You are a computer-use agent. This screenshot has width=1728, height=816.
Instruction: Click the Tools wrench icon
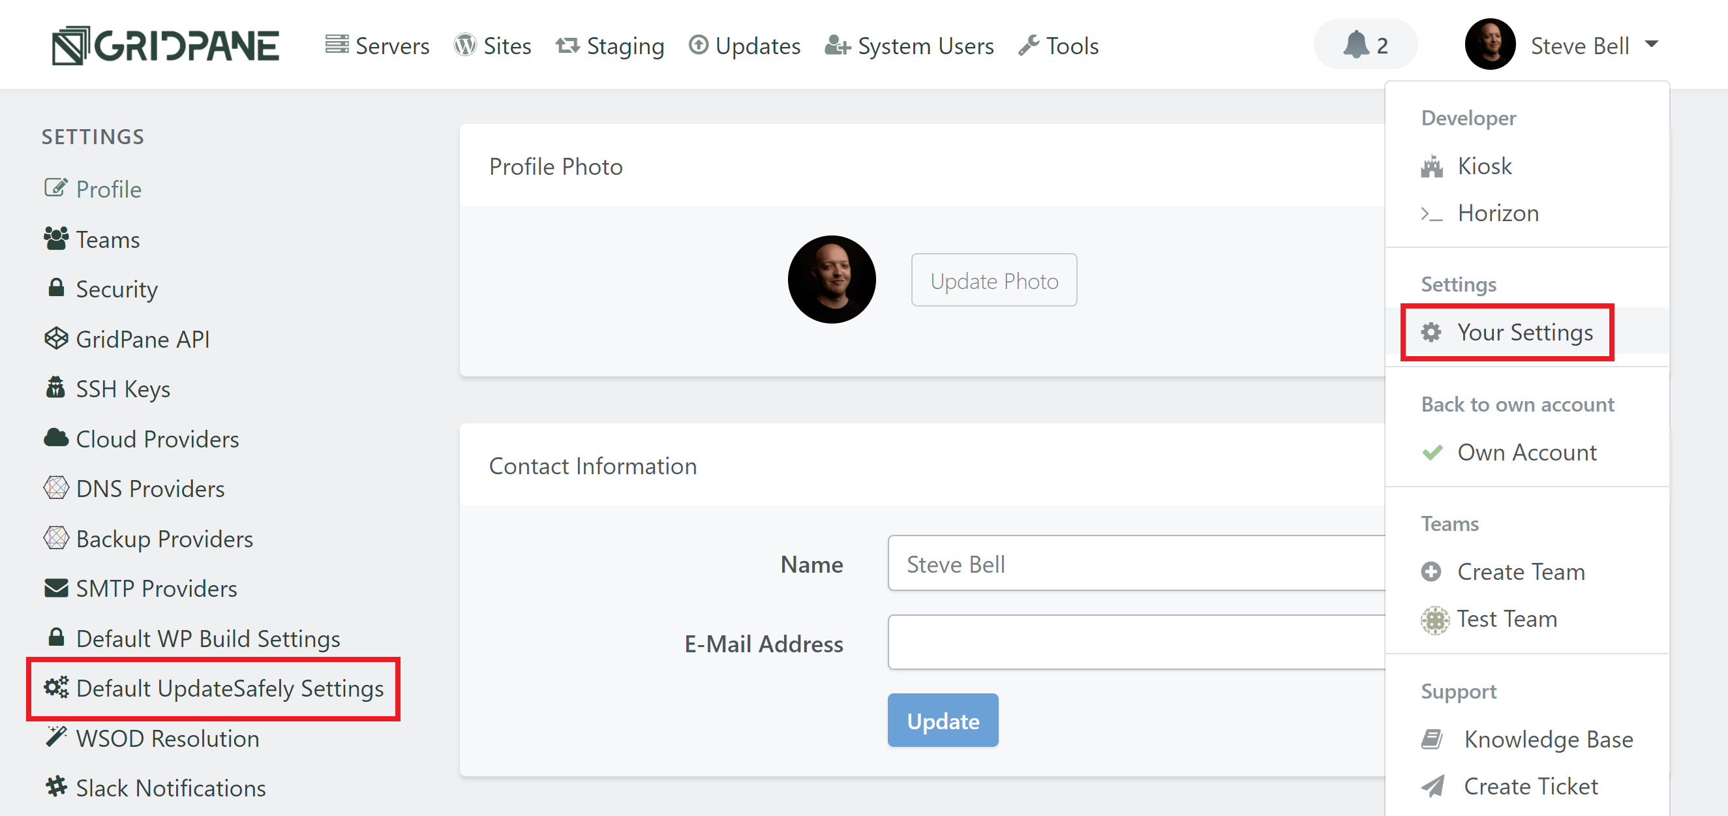(x=1028, y=45)
